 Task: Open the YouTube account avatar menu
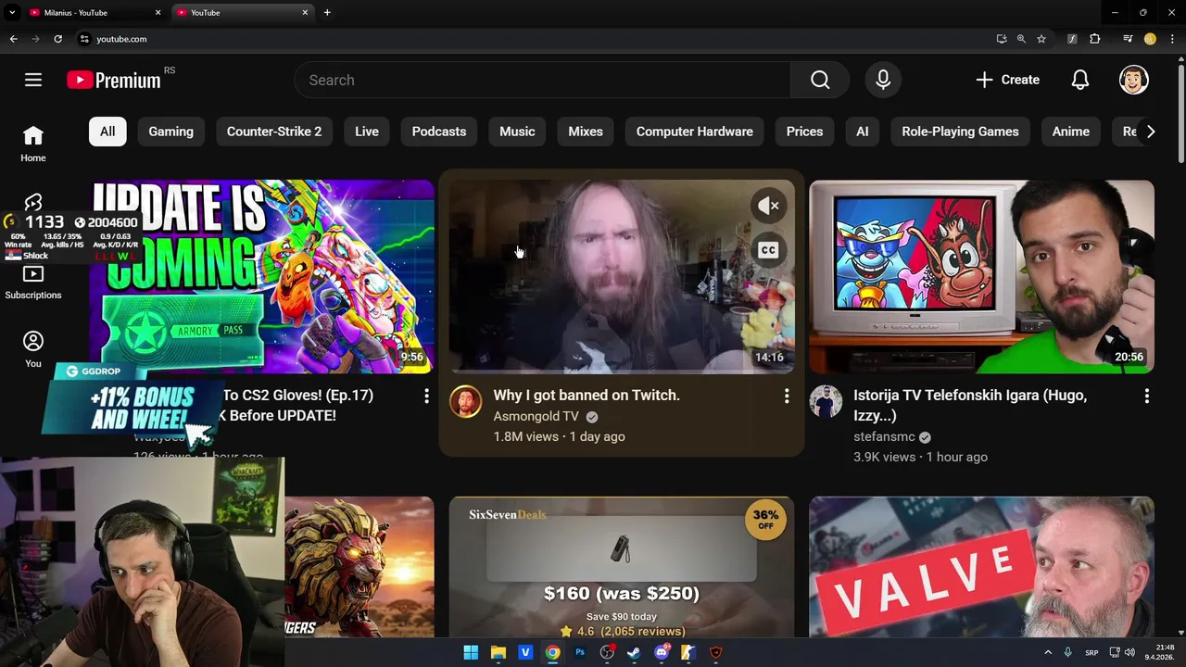(x=1134, y=80)
